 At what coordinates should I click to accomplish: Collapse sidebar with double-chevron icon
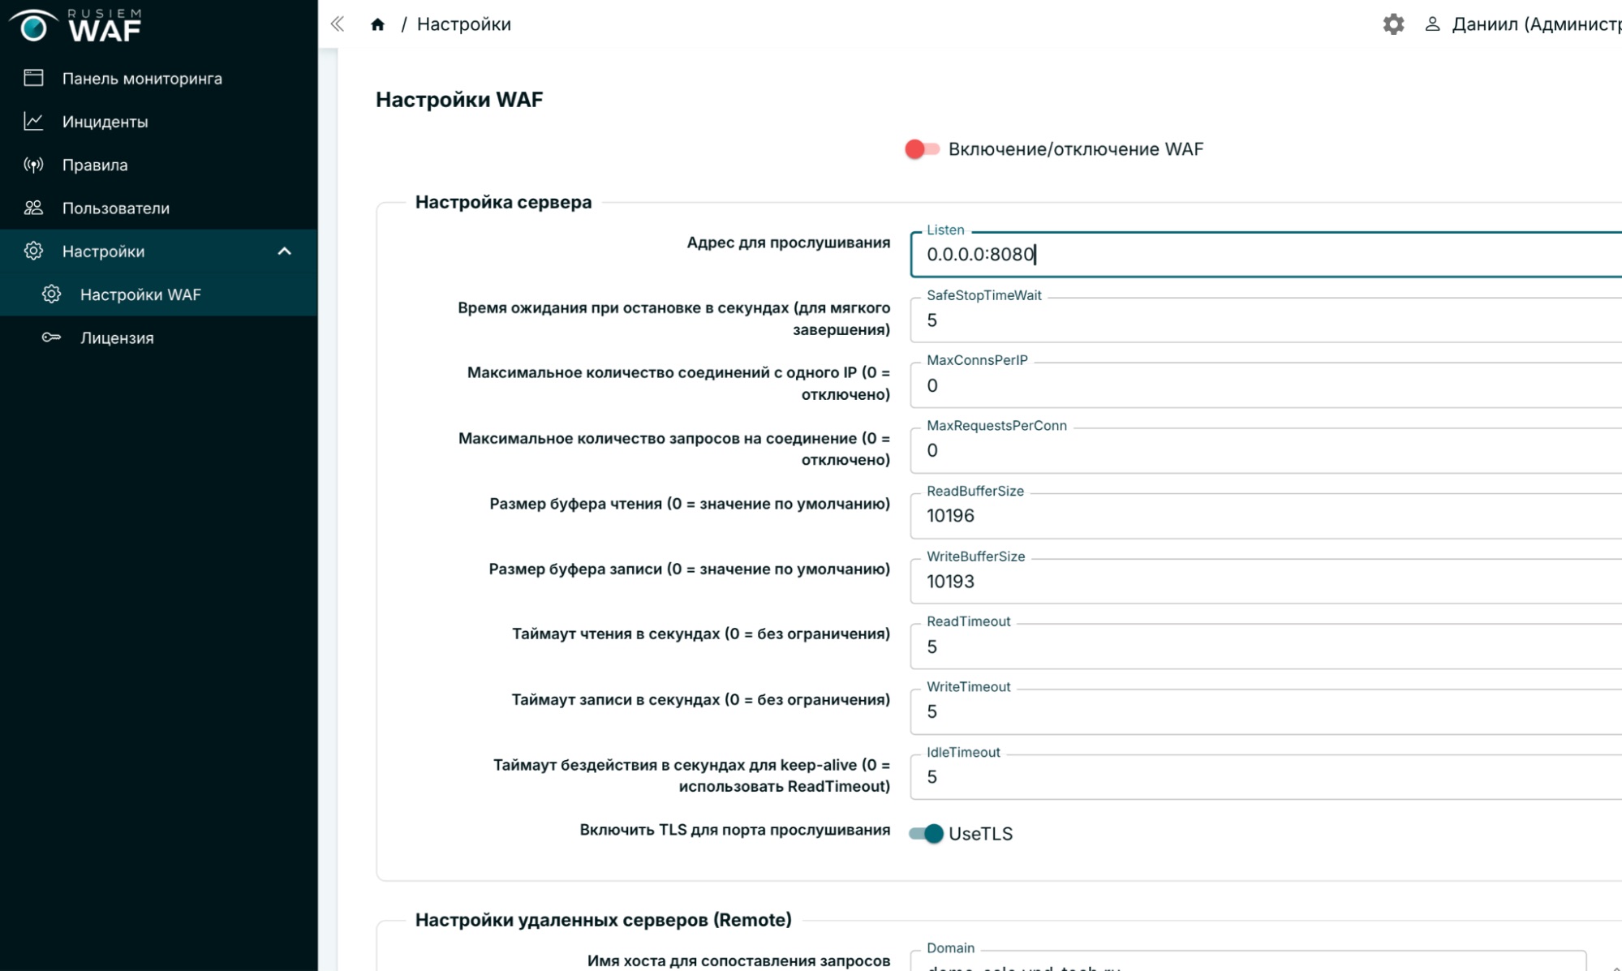(x=338, y=24)
